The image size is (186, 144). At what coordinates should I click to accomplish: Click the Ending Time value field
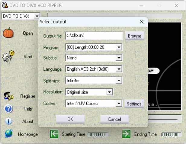(x=171, y=135)
